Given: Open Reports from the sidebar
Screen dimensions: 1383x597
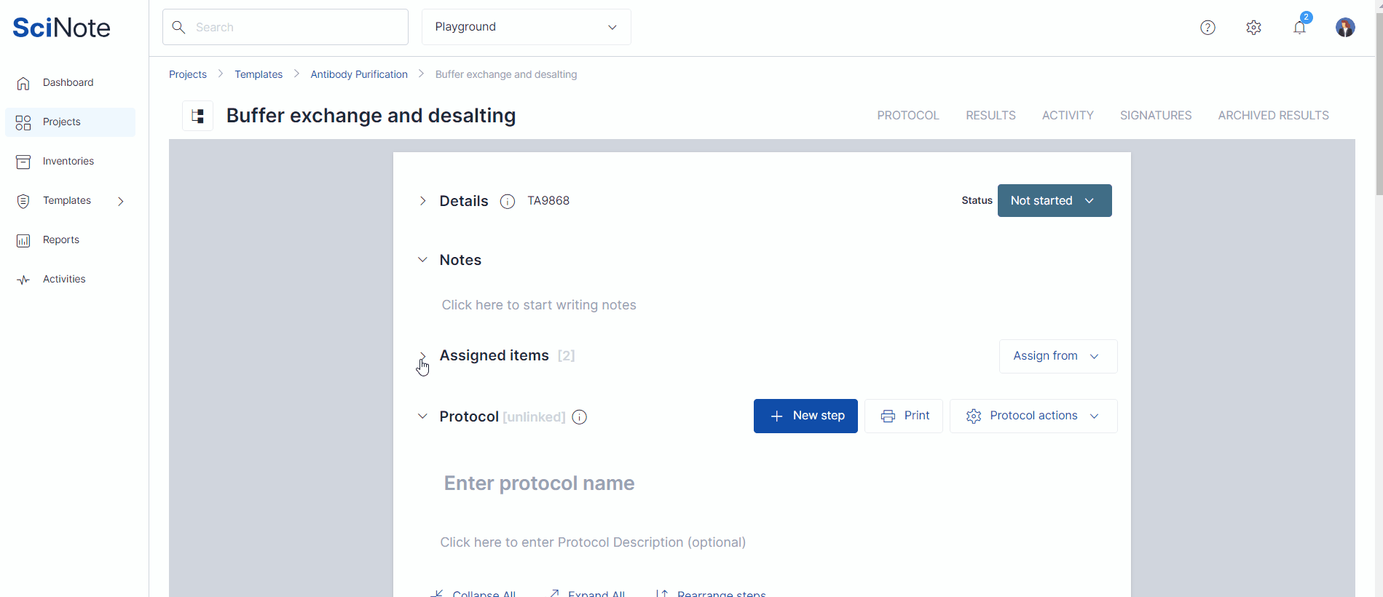Looking at the screenshot, I should pos(60,240).
